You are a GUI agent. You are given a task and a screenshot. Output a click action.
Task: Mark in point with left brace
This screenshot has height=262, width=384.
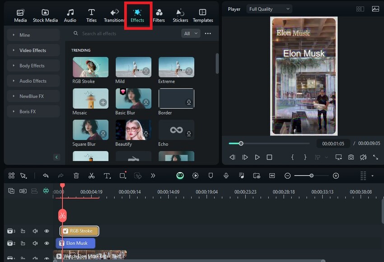click(x=292, y=157)
